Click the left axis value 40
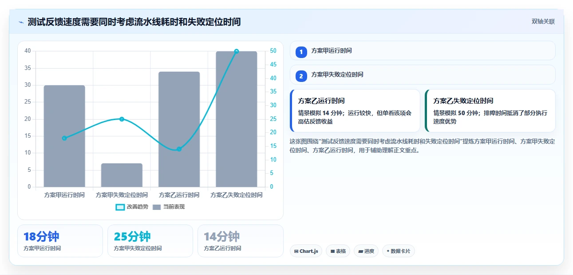Image resolution: width=573 pixels, height=275 pixels. tap(28, 51)
